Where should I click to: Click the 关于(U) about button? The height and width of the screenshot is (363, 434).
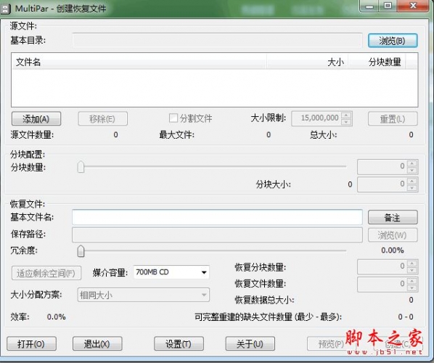[x=250, y=343]
